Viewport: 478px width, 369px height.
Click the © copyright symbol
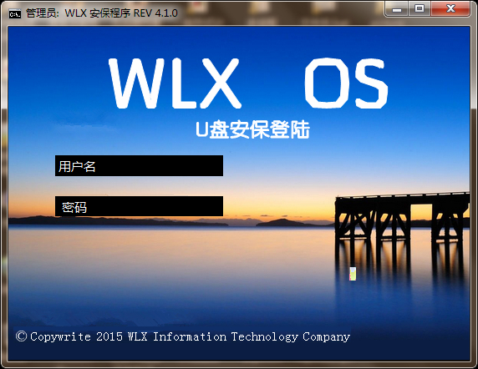tap(22, 336)
